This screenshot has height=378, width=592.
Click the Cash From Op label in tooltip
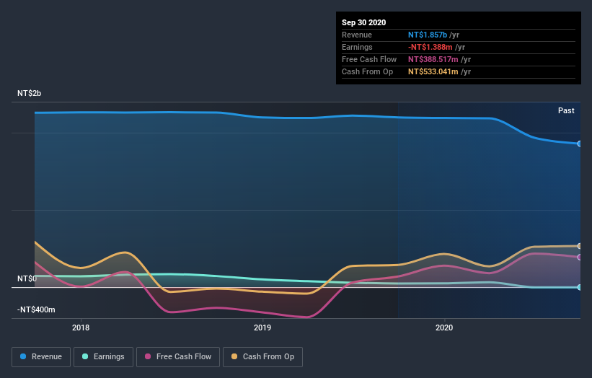[367, 71]
